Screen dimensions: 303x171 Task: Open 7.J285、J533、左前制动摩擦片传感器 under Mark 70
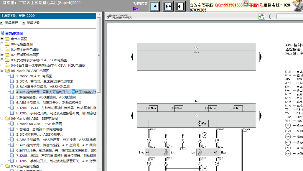tap(56, 108)
